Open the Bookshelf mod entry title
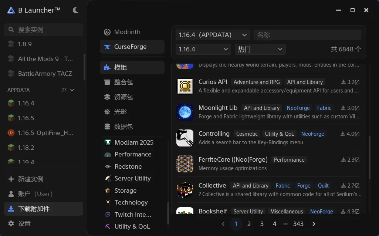 coord(213,211)
